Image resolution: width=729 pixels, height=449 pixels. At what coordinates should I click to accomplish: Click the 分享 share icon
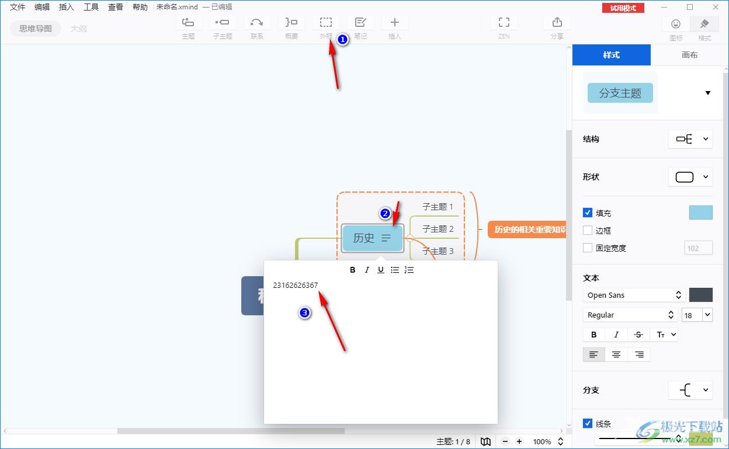point(557,23)
